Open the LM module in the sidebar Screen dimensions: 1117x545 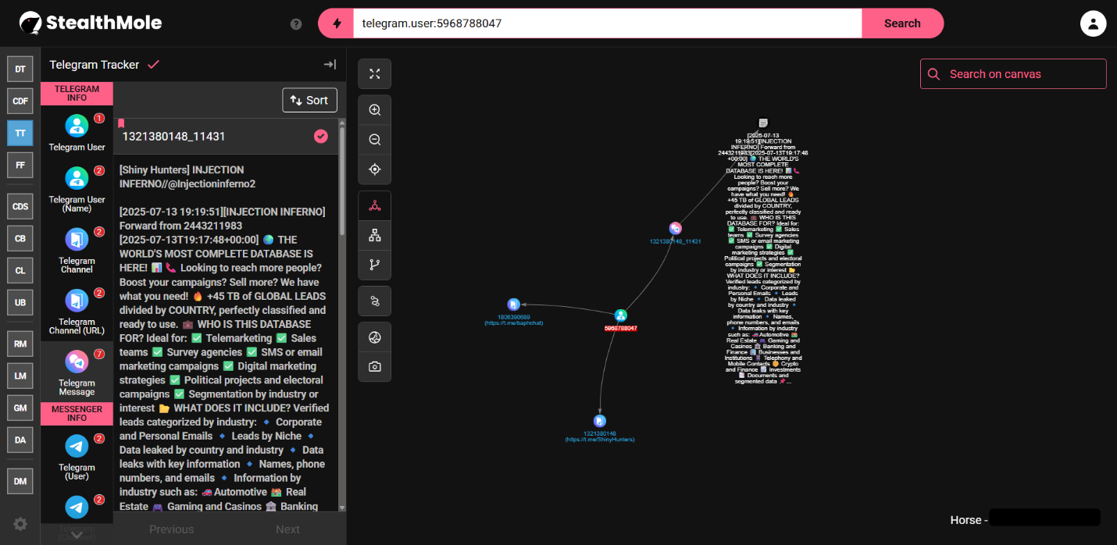pos(20,376)
